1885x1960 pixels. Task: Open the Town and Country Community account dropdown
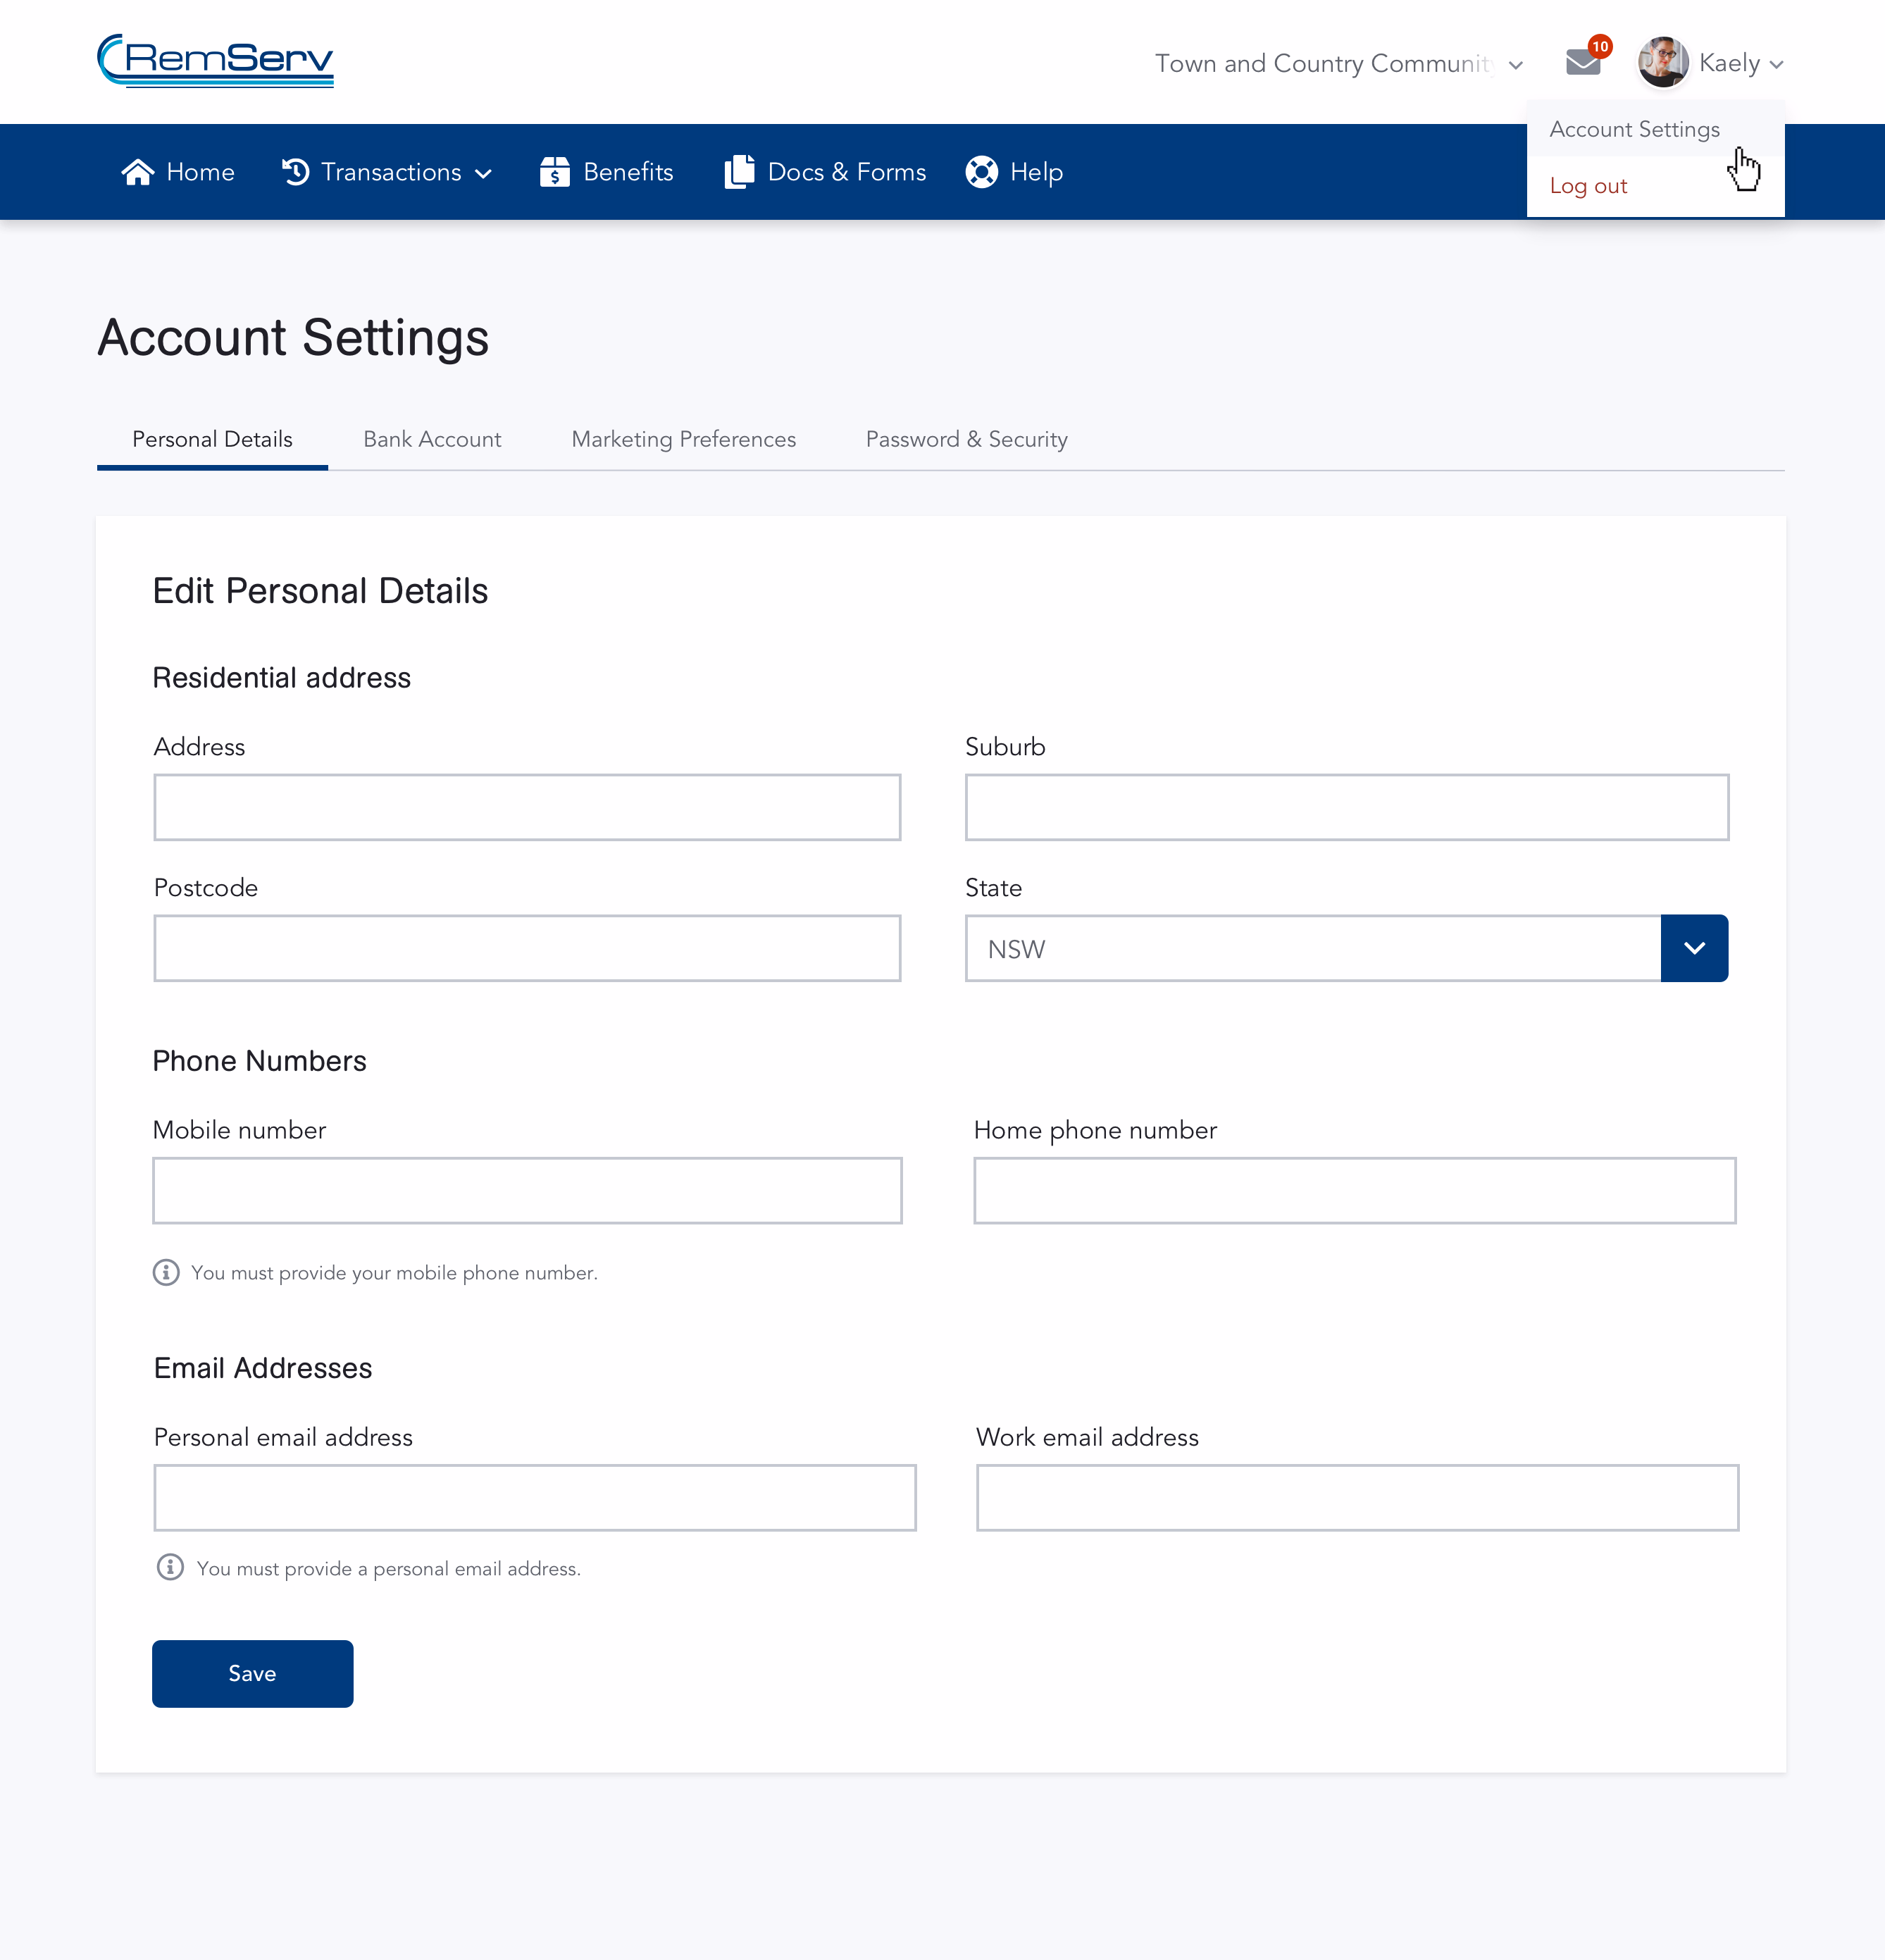(1516, 63)
